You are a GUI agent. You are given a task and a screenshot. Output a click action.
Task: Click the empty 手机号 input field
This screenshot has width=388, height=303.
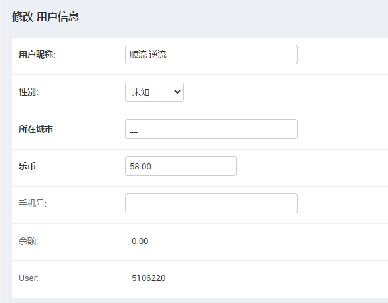coord(211,203)
